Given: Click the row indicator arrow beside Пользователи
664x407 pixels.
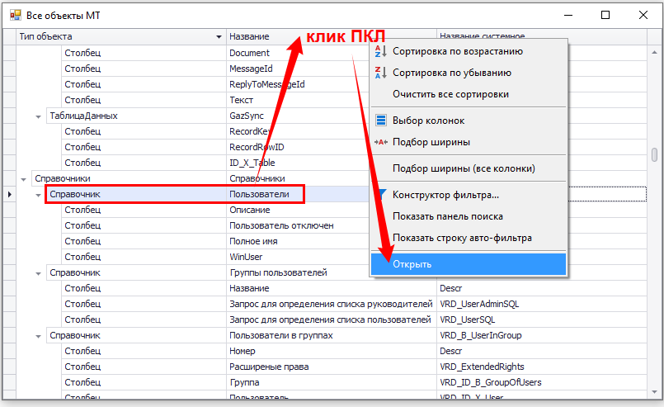Looking at the screenshot, I should coord(9,194).
